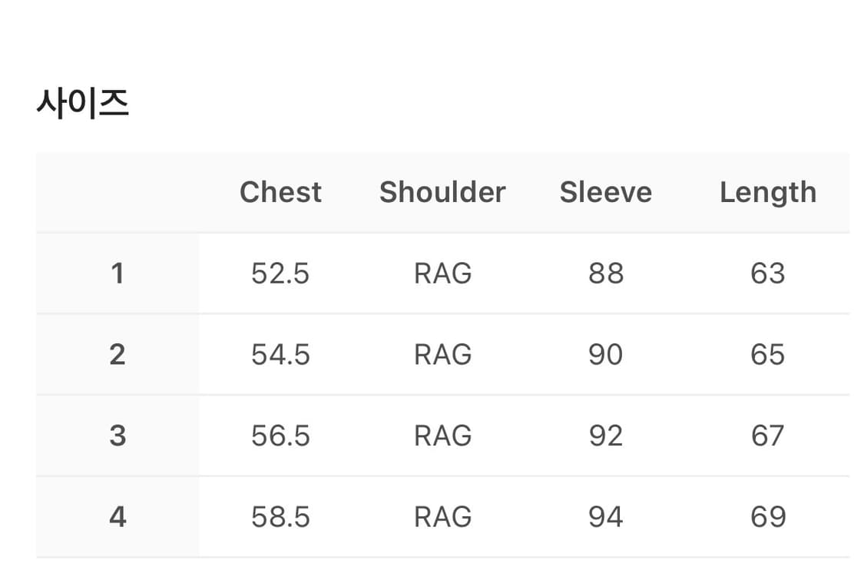Click chest value 52.5
The image size is (864, 577).
click(x=280, y=274)
